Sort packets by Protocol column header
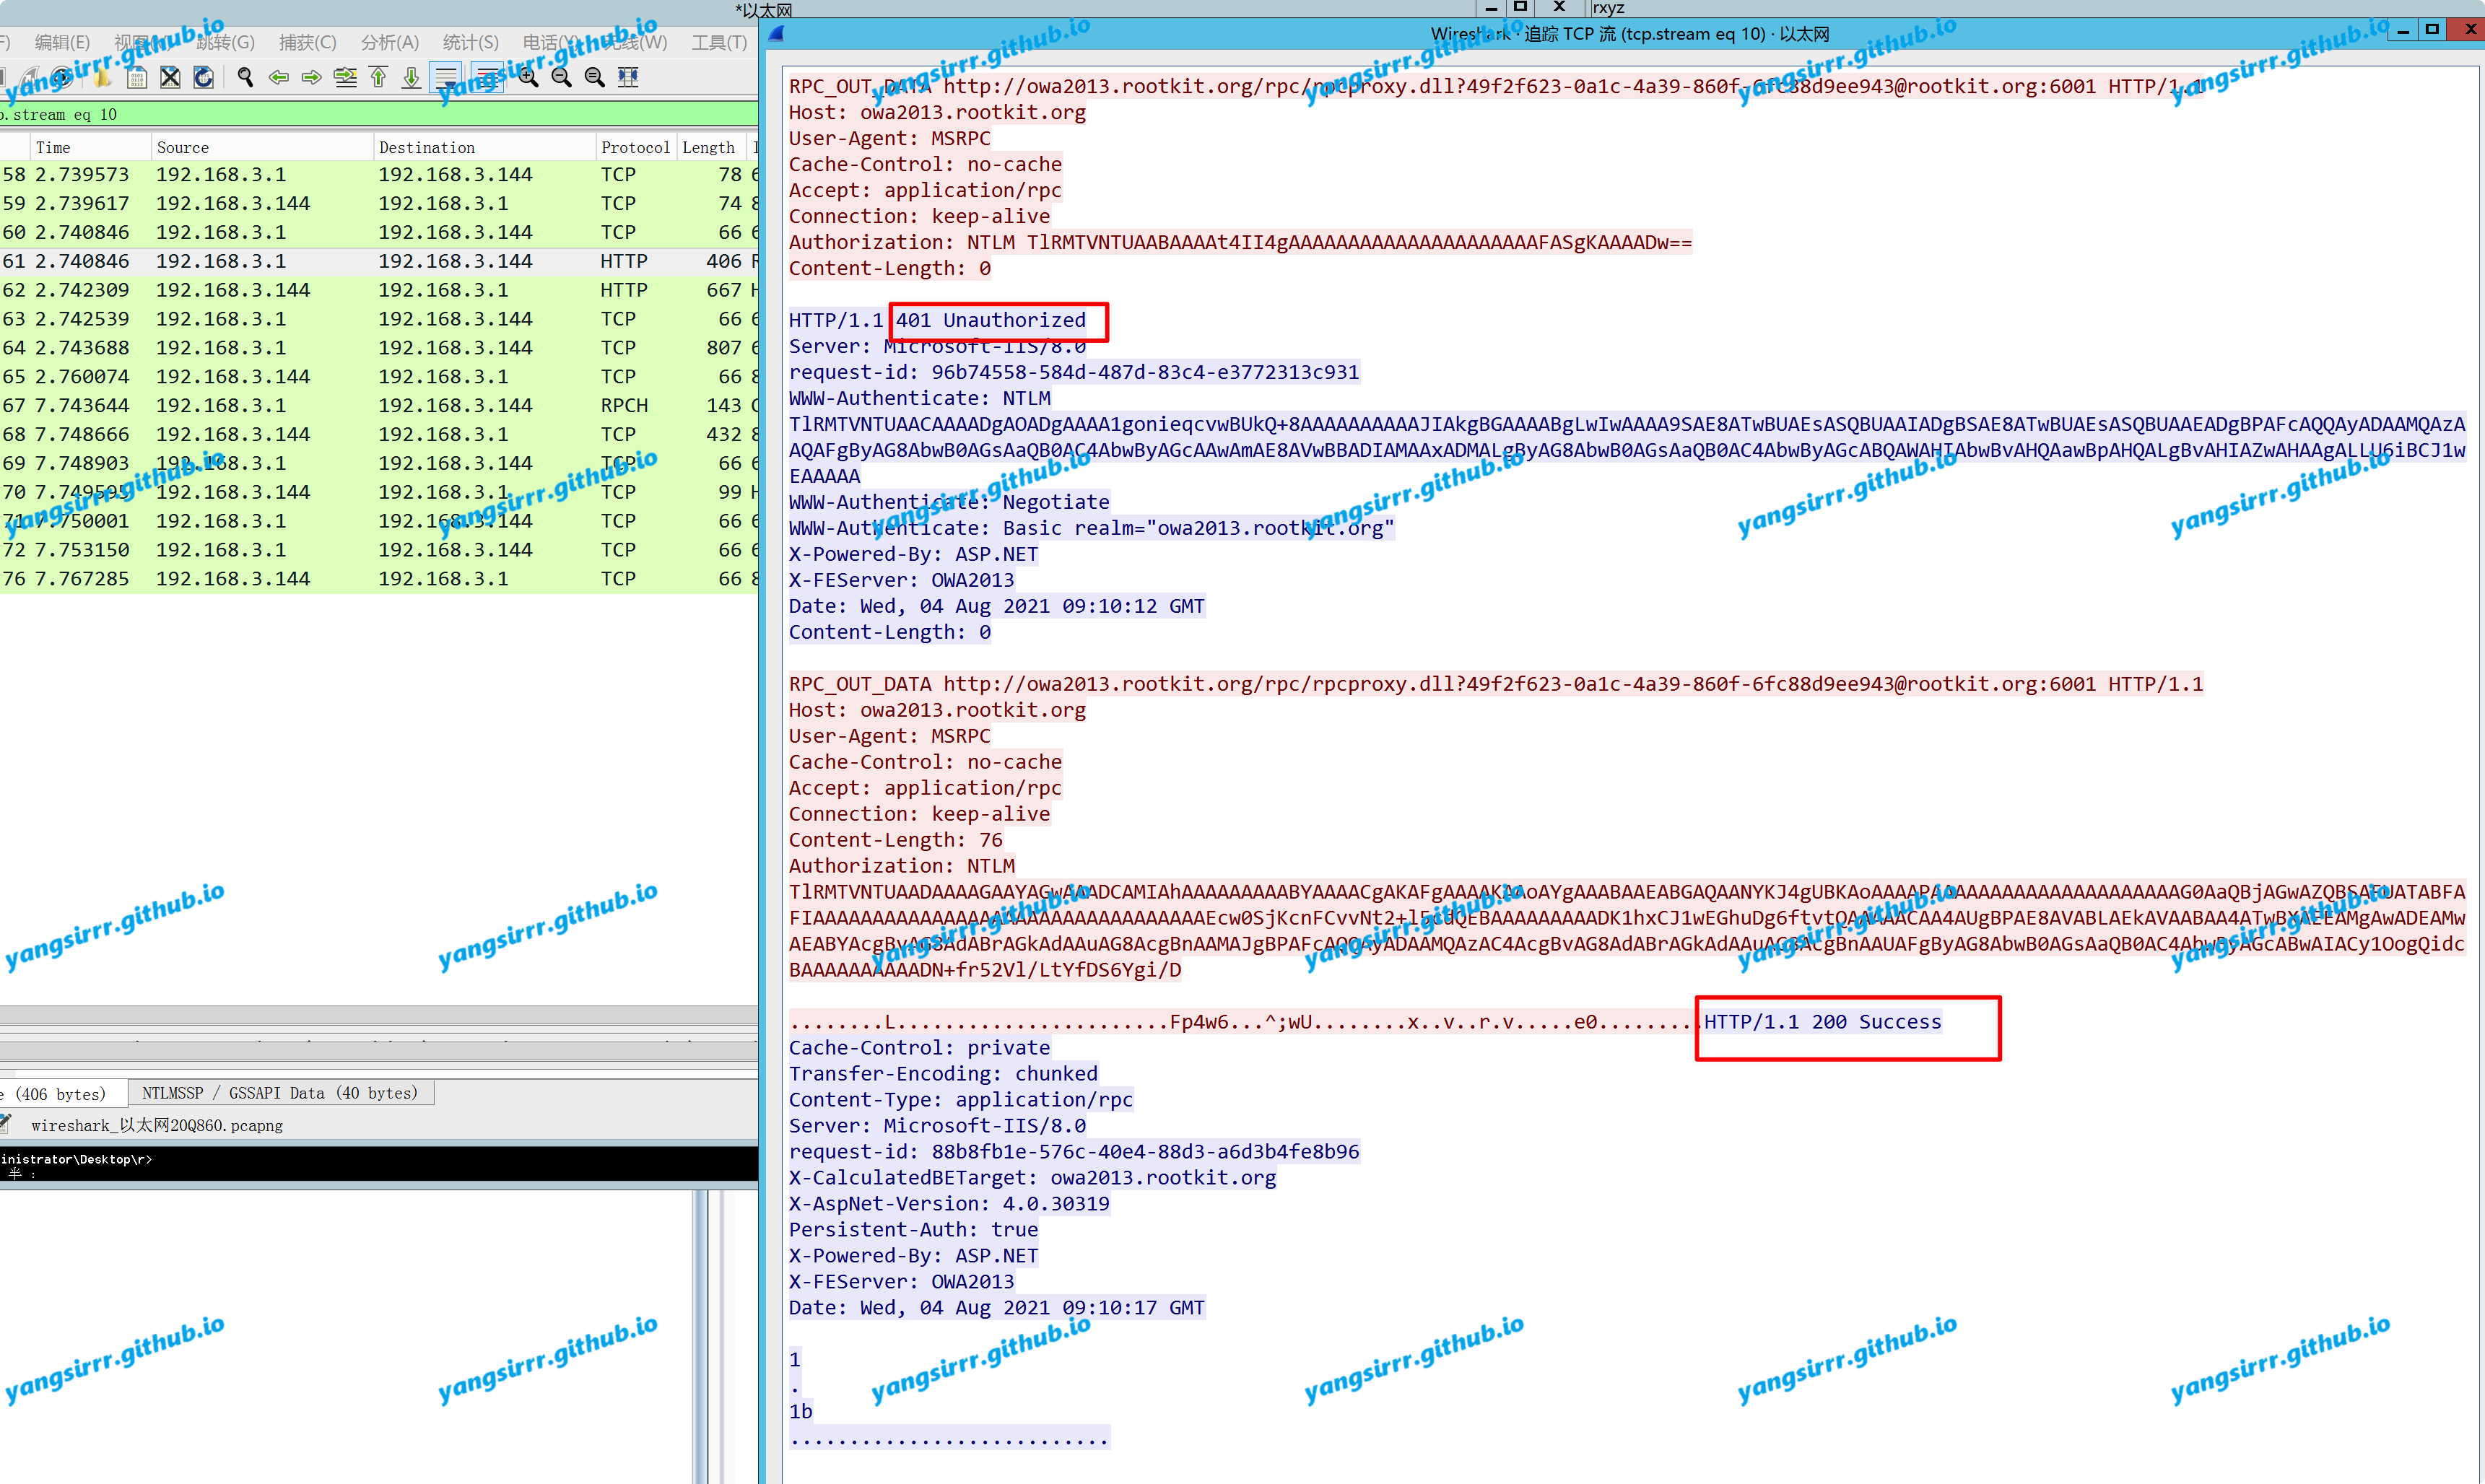 634,147
